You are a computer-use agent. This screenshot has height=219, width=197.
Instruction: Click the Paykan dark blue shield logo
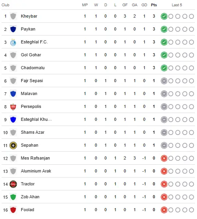point(13,29)
